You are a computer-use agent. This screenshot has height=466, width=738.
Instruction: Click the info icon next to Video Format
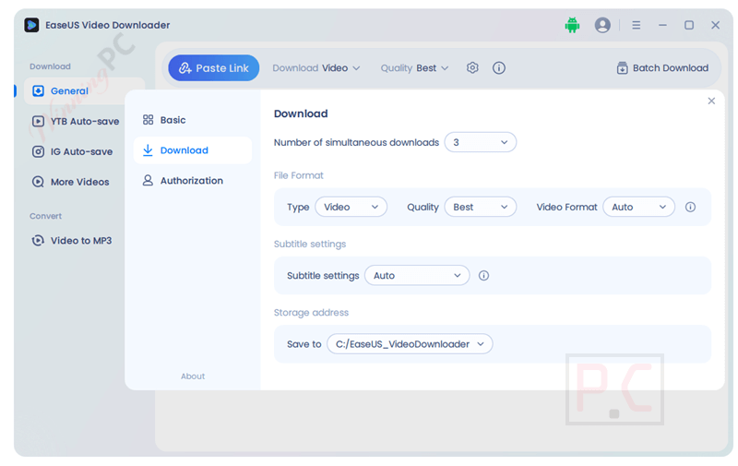(x=690, y=207)
